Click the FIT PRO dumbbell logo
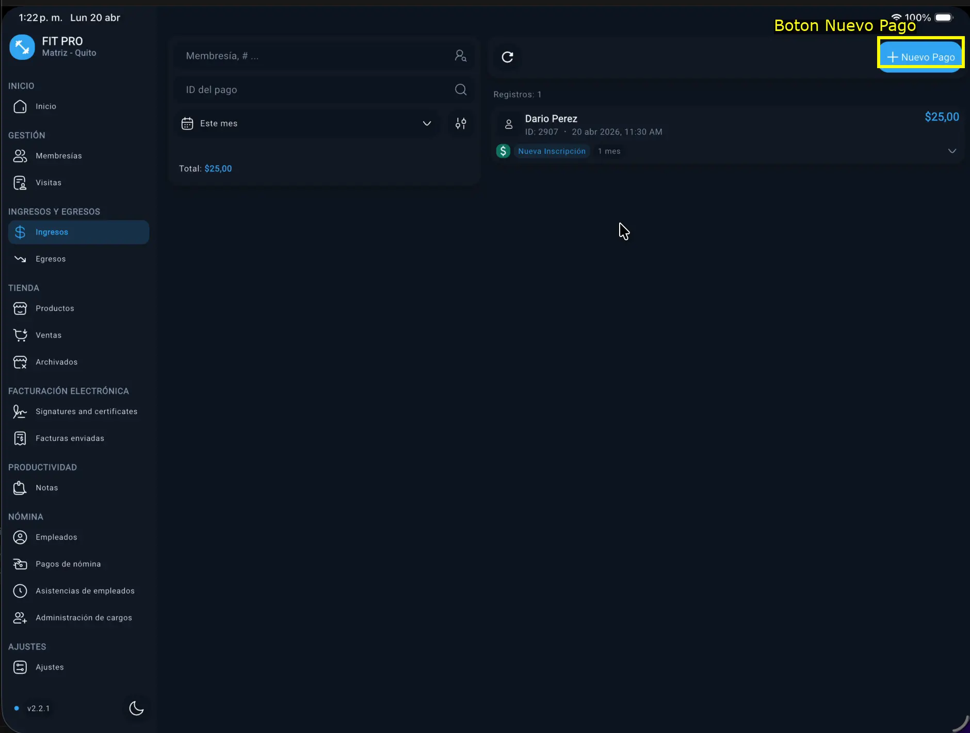 coord(22,47)
